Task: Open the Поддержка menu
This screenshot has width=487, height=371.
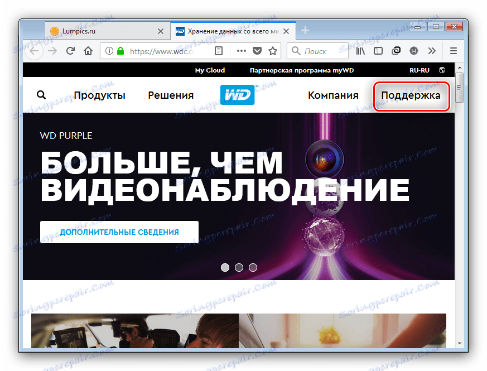Action: click(411, 95)
